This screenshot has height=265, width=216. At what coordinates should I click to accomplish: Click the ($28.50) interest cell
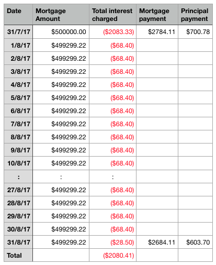[112, 242]
